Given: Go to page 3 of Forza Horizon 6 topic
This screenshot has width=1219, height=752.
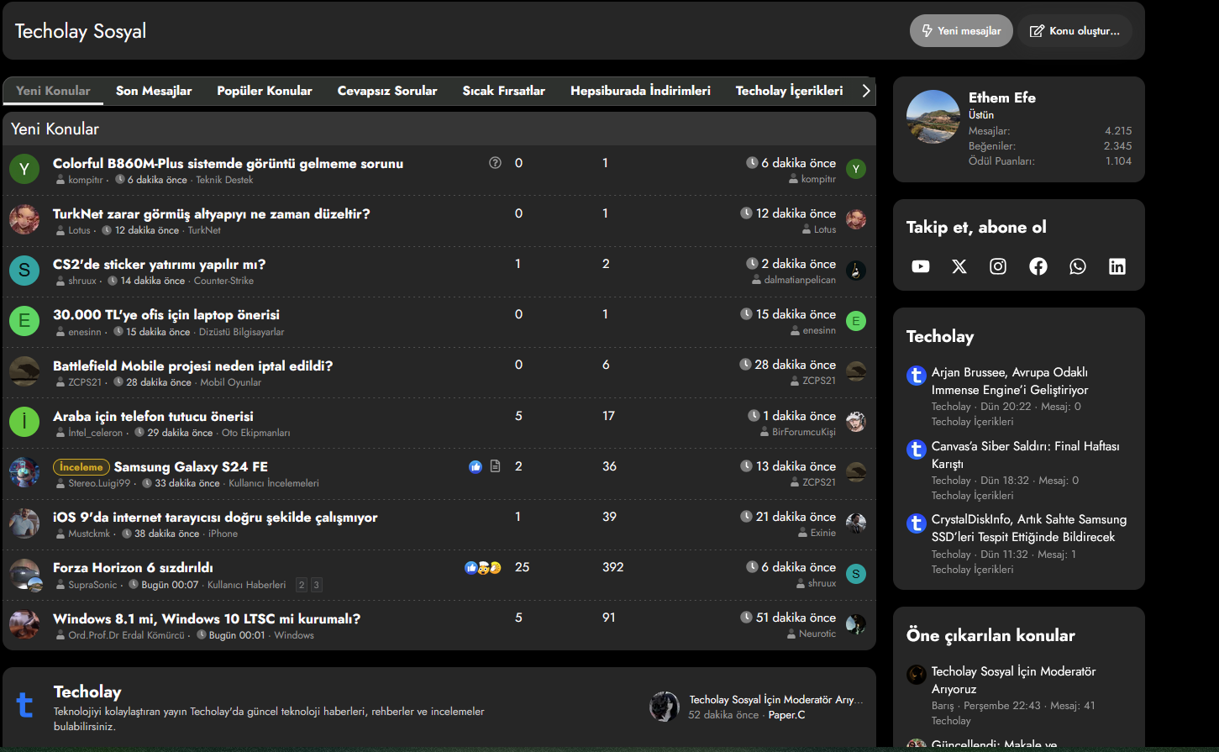Looking at the screenshot, I should pyautogui.click(x=317, y=585).
